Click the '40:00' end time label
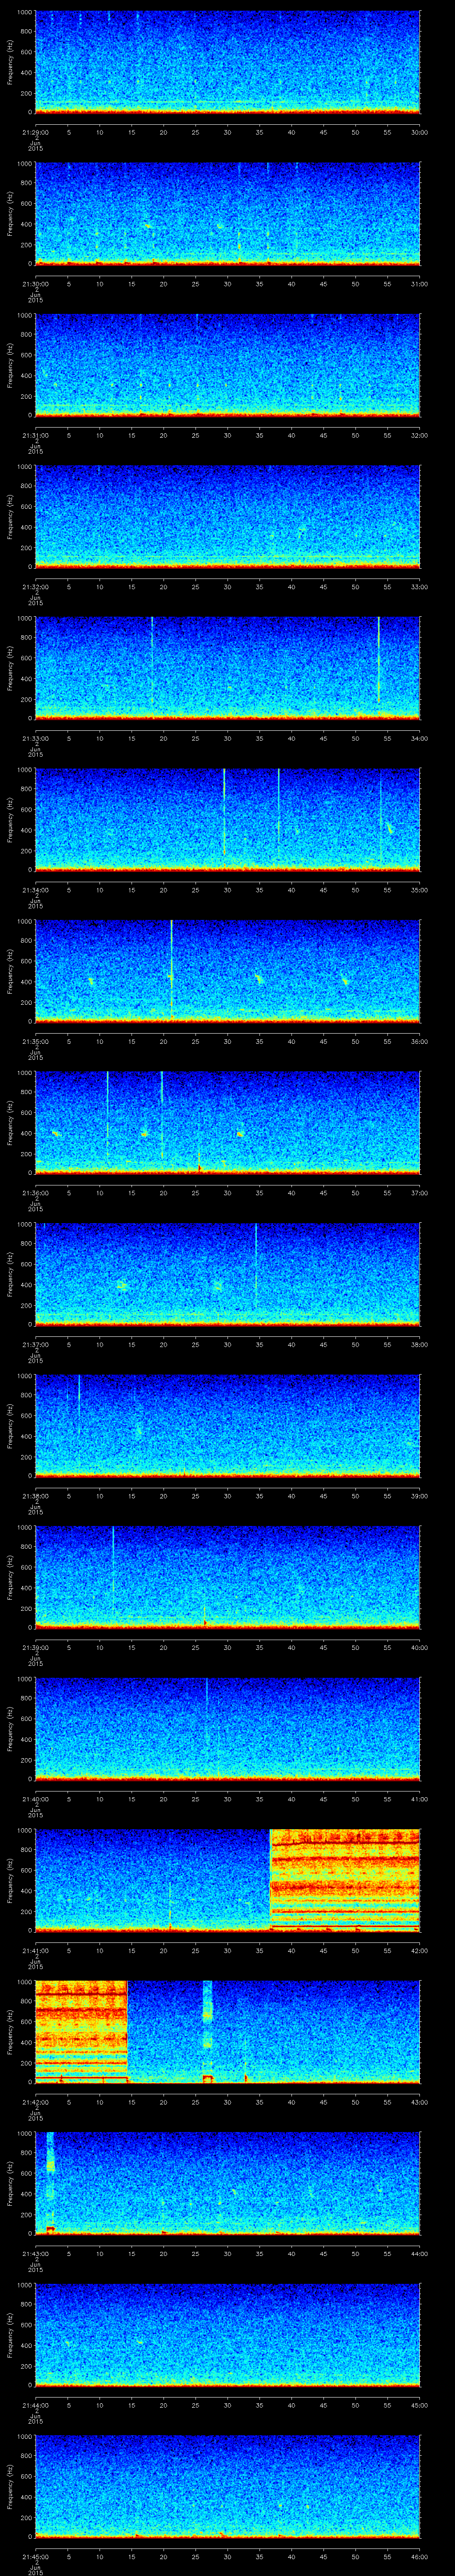Image resolution: width=455 pixels, height=2576 pixels. point(420,1647)
